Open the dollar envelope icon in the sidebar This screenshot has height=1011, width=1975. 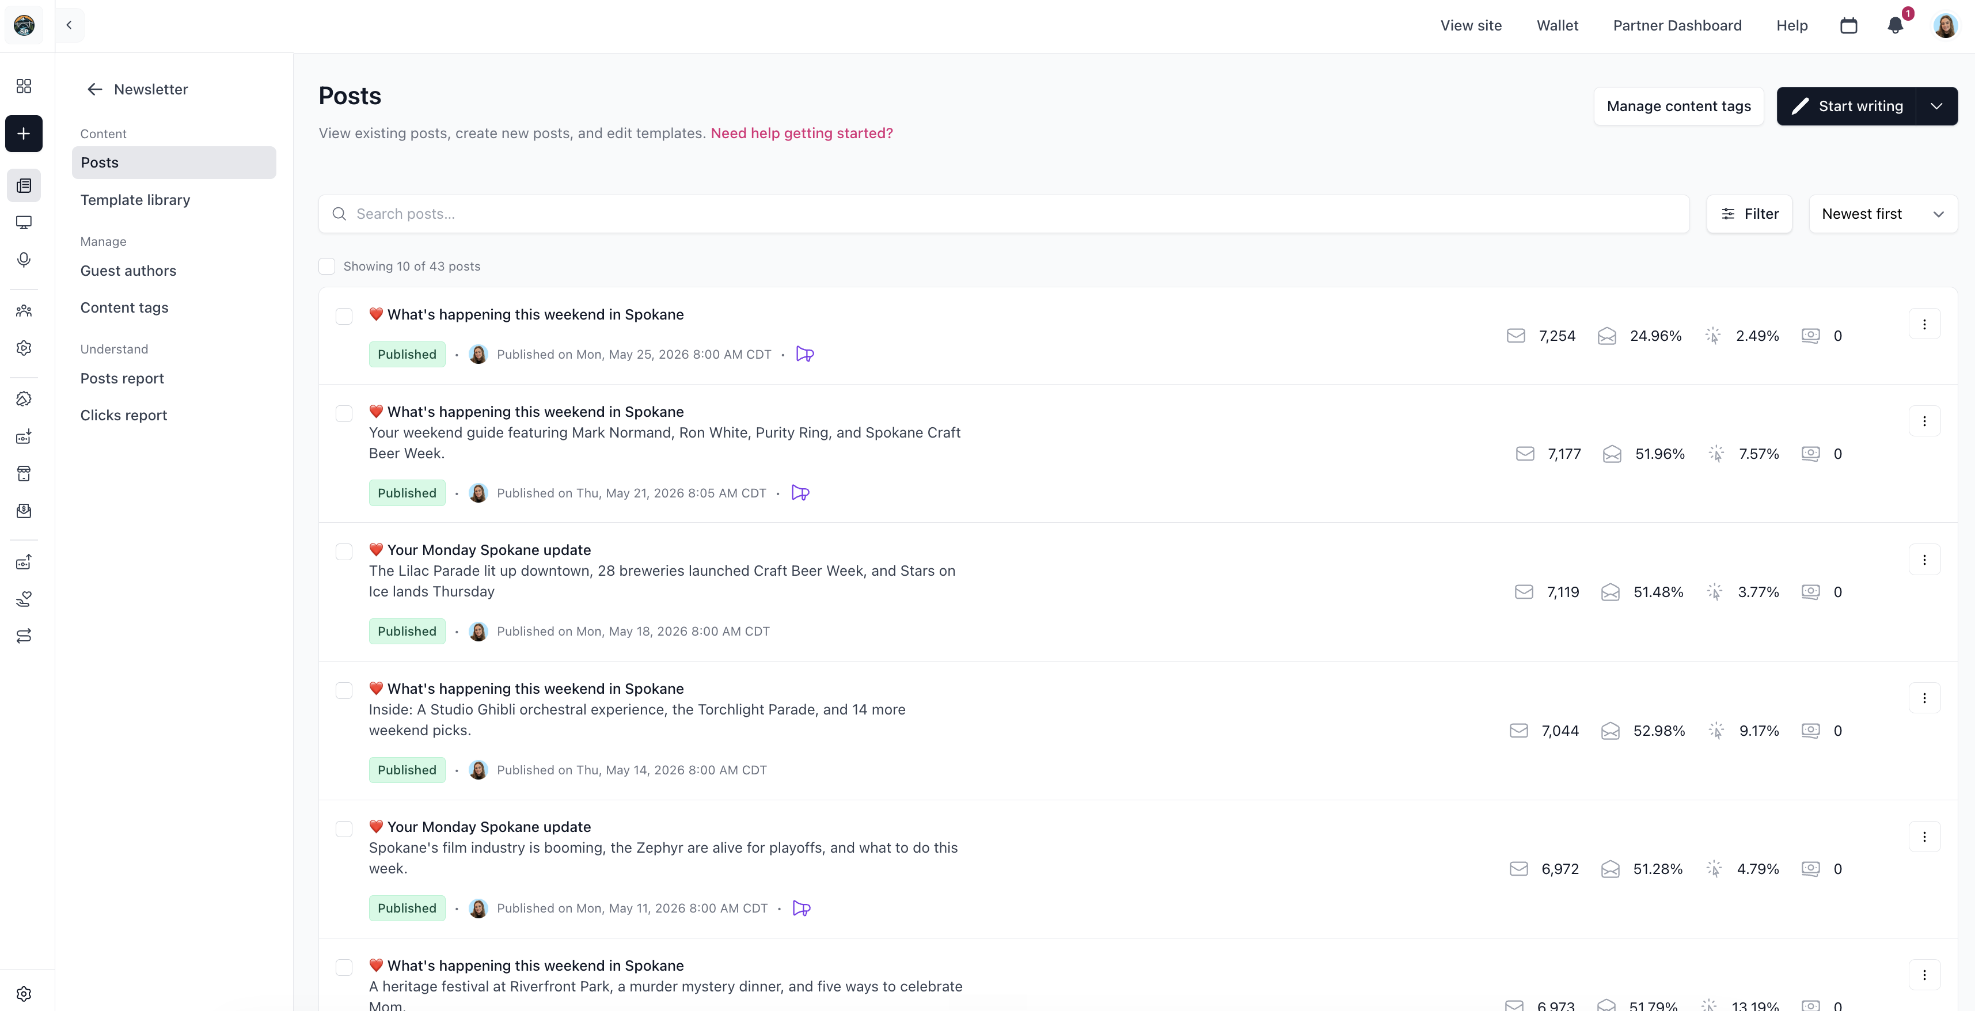click(x=24, y=511)
